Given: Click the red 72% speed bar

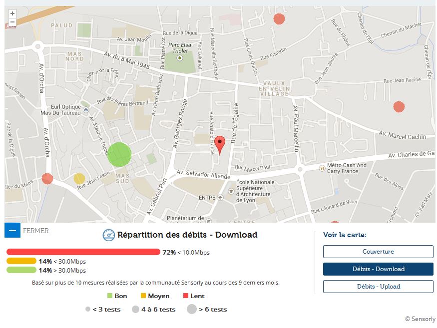Looking at the screenshot, I should pyautogui.click(x=83, y=252).
